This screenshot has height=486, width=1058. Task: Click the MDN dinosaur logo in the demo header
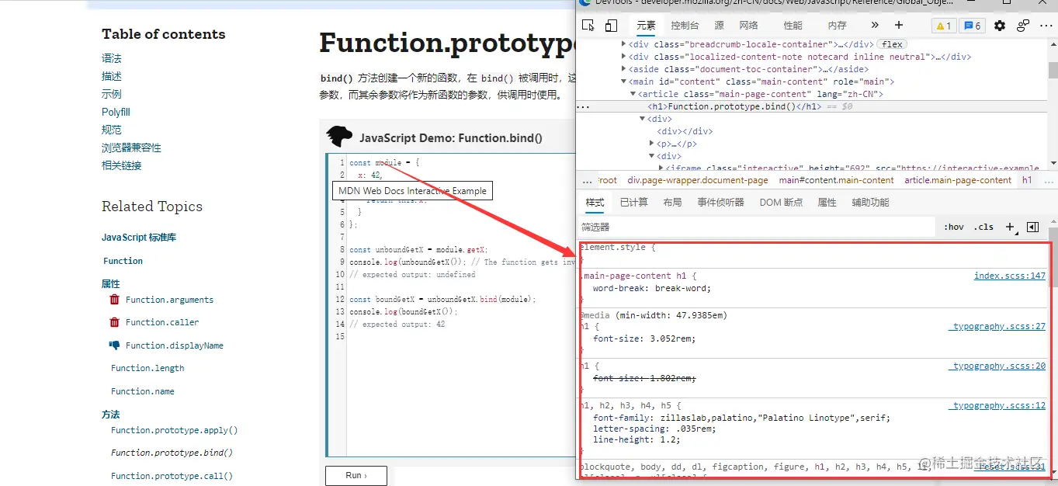339,137
